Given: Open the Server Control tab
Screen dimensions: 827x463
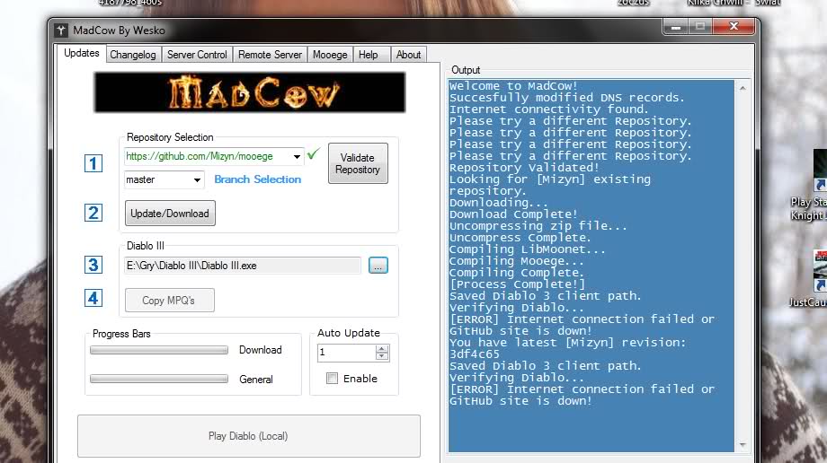Looking at the screenshot, I should pos(197,55).
